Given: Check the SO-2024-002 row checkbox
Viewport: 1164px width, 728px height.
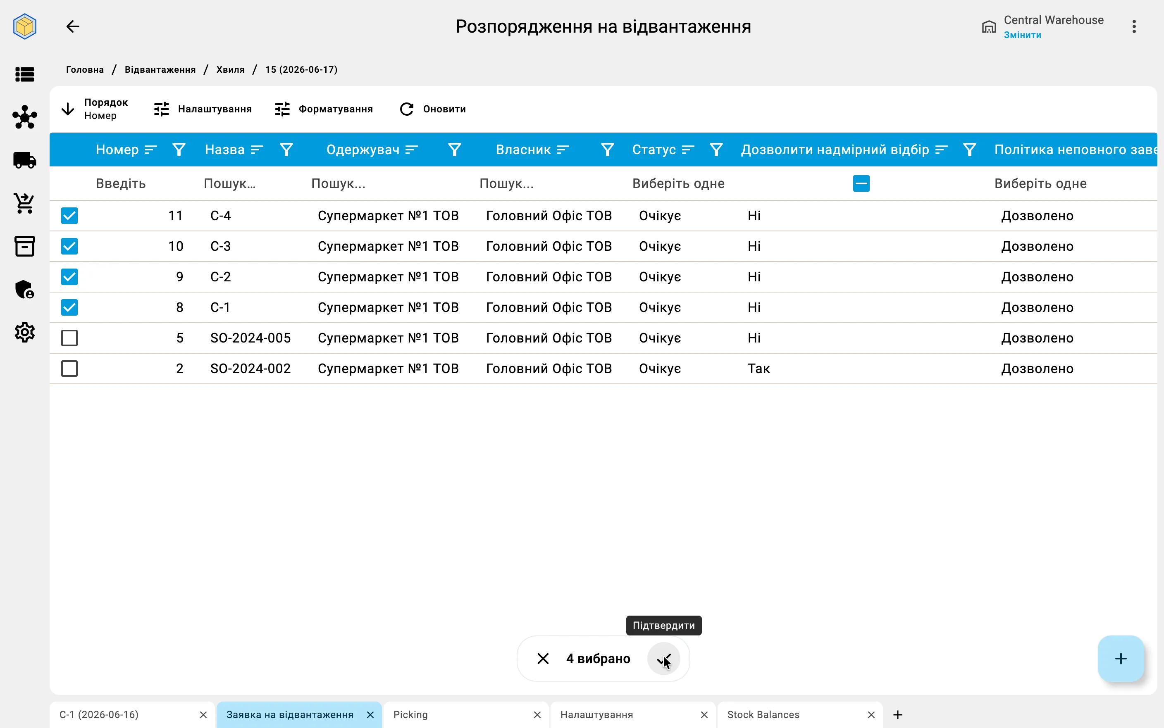Looking at the screenshot, I should point(69,368).
